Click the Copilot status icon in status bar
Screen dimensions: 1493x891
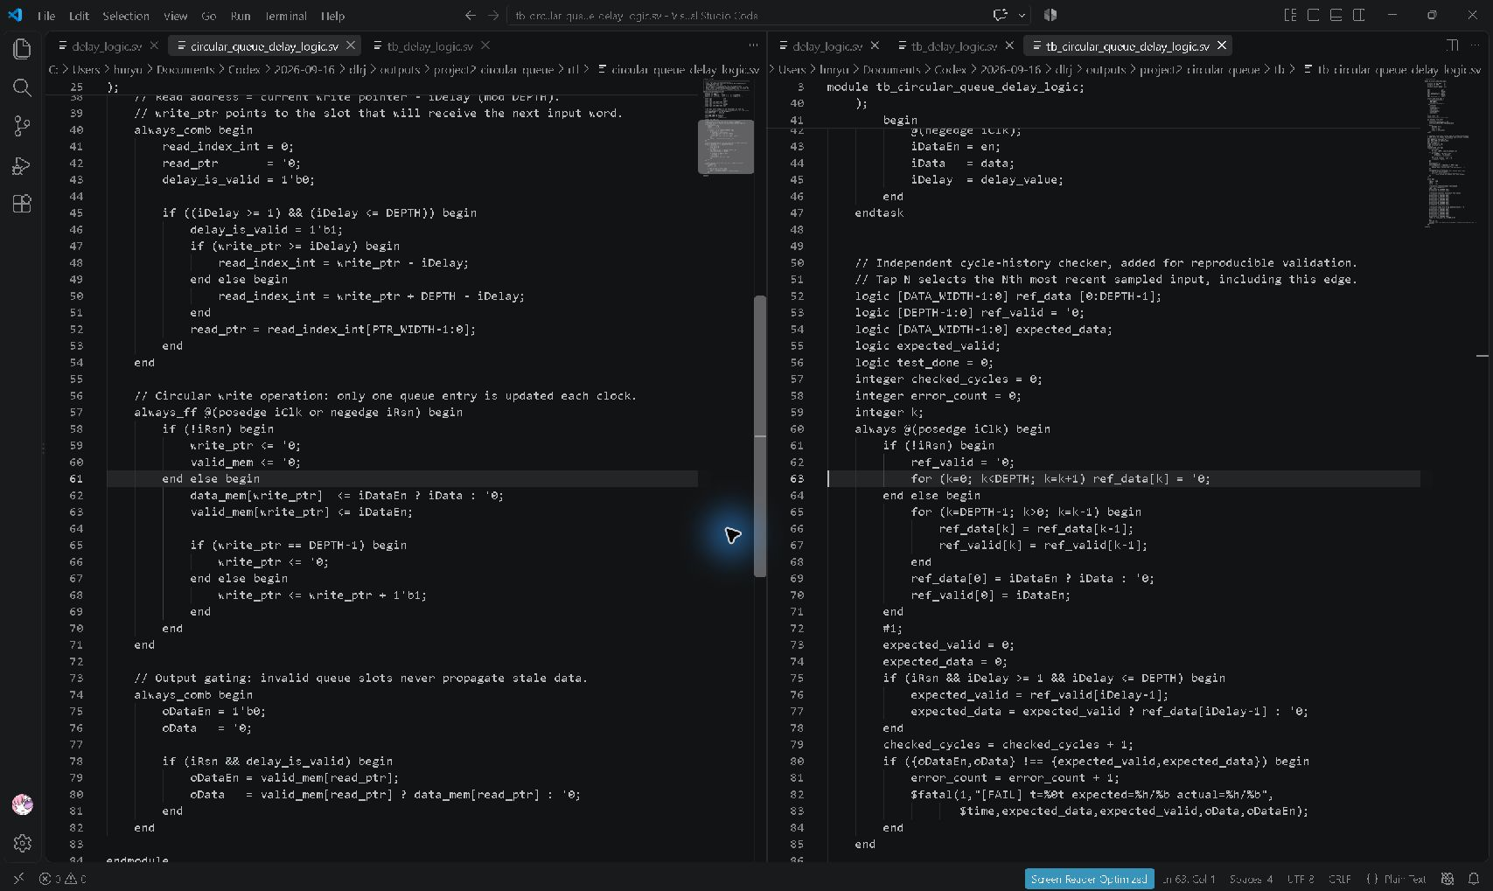[x=1448, y=879]
